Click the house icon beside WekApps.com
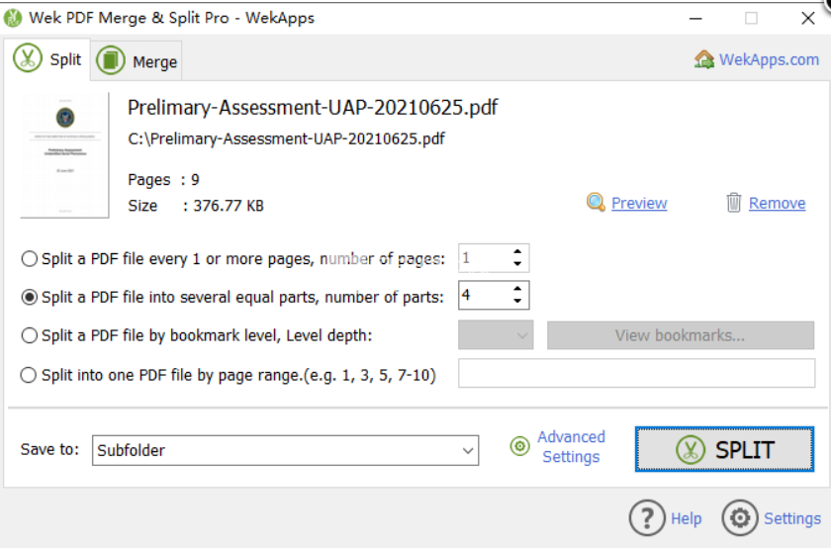The width and height of the screenshot is (831, 548). click(703, 59)
